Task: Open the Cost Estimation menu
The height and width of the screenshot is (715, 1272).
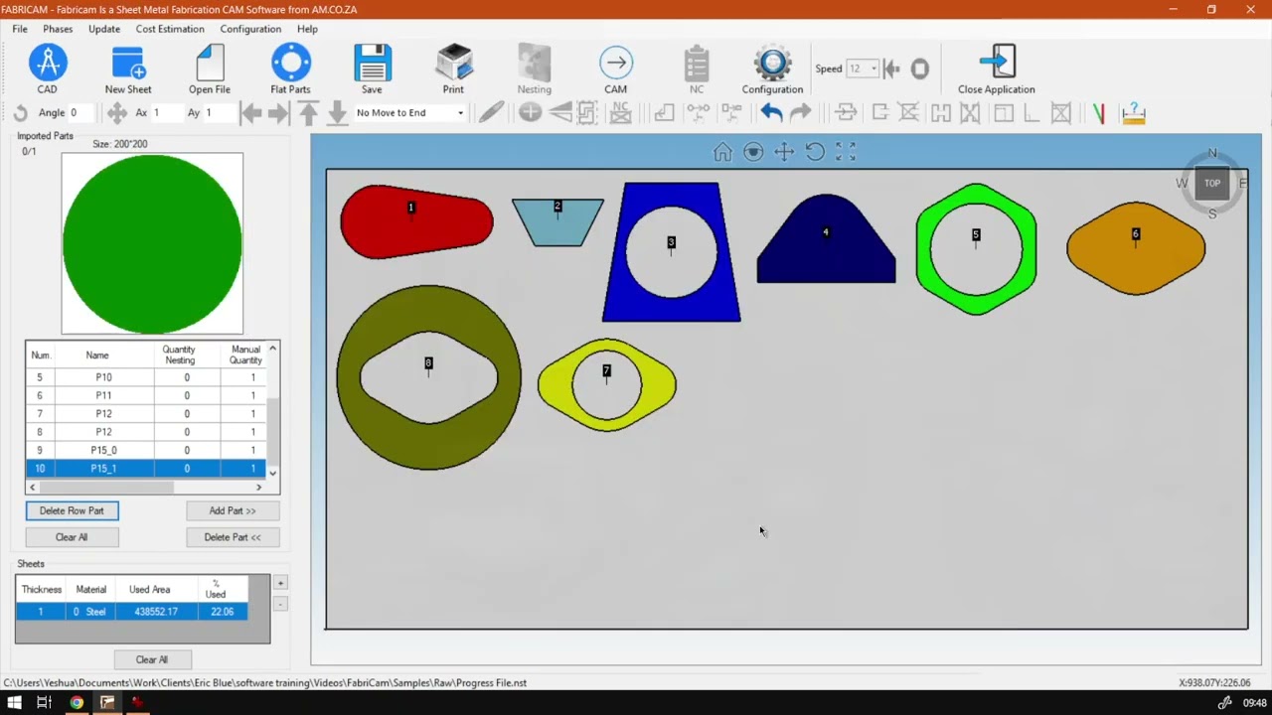Action: click(170, 29)
